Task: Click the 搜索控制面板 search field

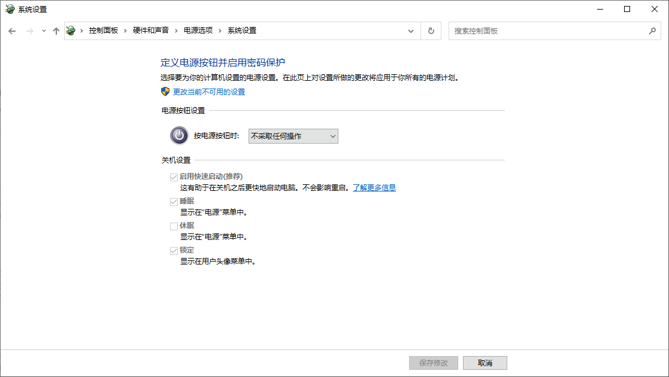Action: [548, 31]
